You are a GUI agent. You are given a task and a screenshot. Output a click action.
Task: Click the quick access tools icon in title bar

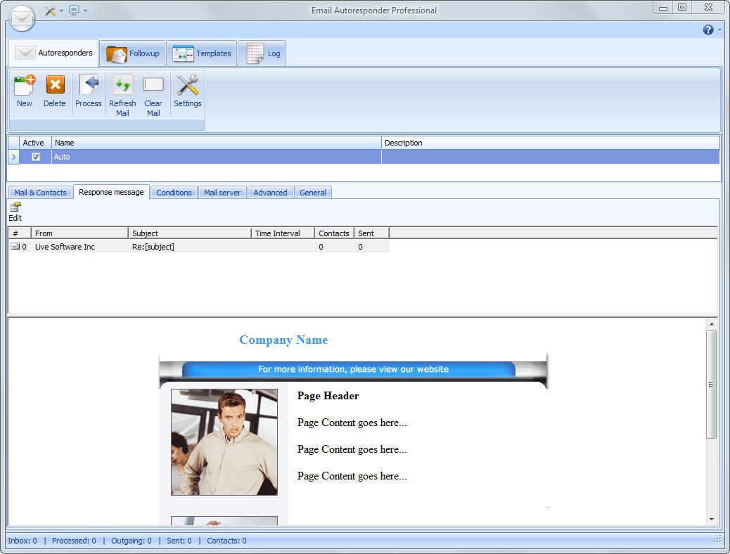pyautogui.click(x=50, y=11)
